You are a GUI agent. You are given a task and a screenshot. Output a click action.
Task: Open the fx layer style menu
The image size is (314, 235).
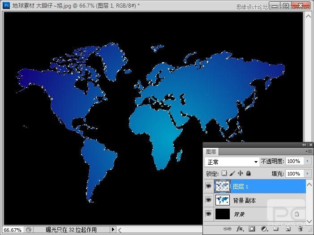point(240,229)
